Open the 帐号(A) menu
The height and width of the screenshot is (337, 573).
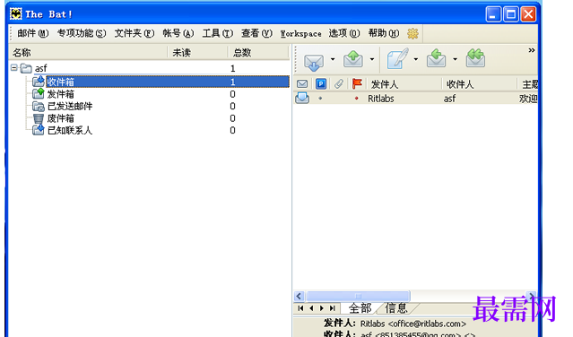(x=178, y=33)
